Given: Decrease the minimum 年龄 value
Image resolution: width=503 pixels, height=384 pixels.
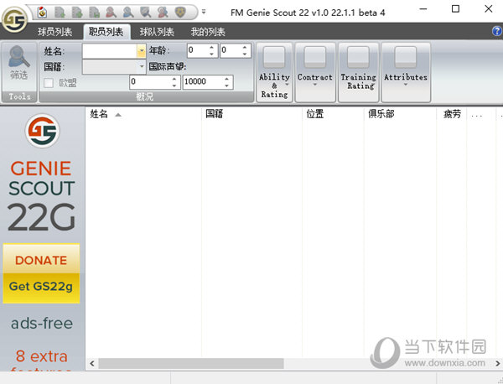Looking at the screenshot, I should pyautogui.click(x=212, y=54).
